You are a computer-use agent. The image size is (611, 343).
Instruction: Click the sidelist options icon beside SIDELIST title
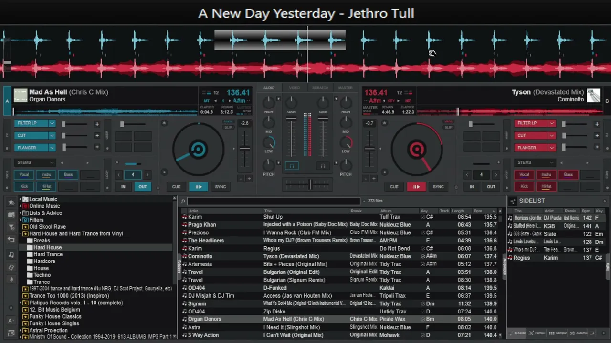coord(512,201)
